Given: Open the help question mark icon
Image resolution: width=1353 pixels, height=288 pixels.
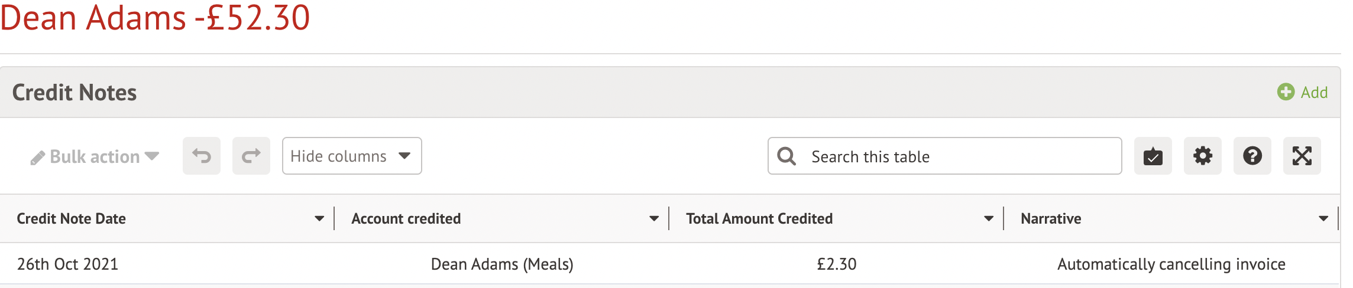Looking at the screenshot, I should pyautogui.click(x=1252, y=156).
